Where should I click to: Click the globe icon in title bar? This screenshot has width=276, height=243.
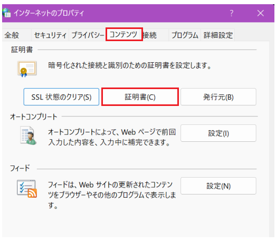coord(6,13)
